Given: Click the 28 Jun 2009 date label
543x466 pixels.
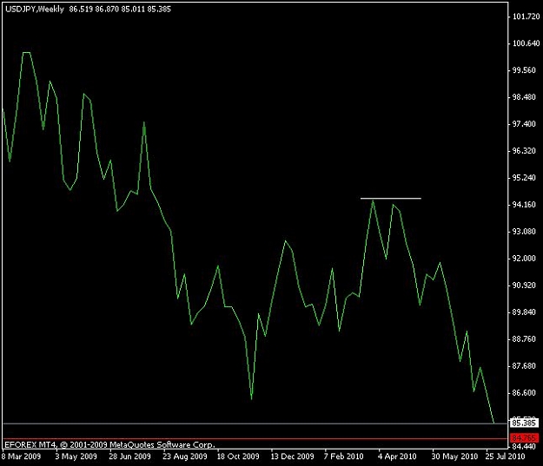Looking at the screenshot, I should [129, 456].
